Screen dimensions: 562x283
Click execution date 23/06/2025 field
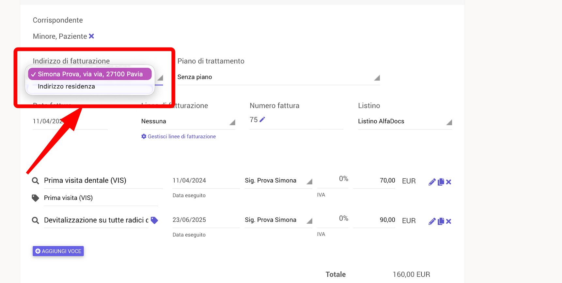pos(206,220)
